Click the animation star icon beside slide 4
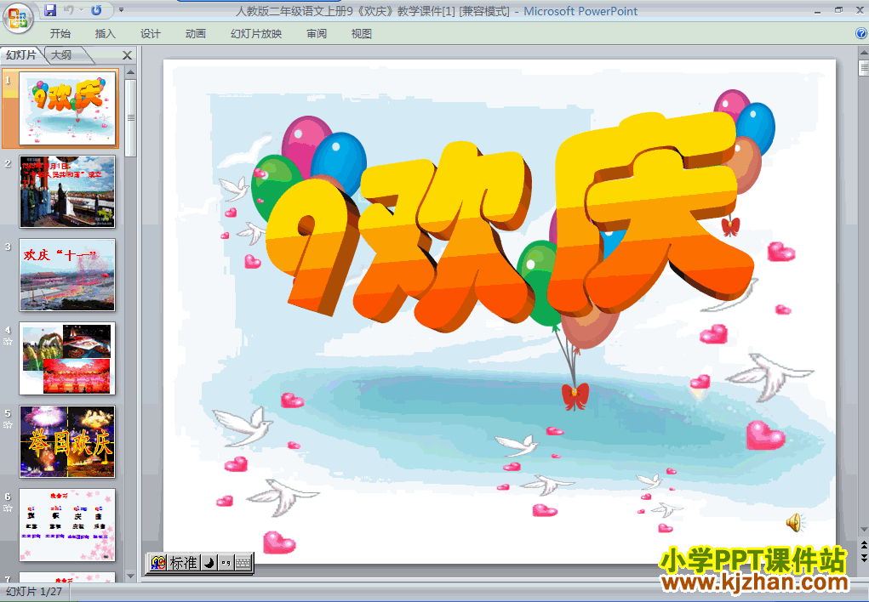This screenshot has width=869, height=602. pyautogui.click(x=8, y=342)
